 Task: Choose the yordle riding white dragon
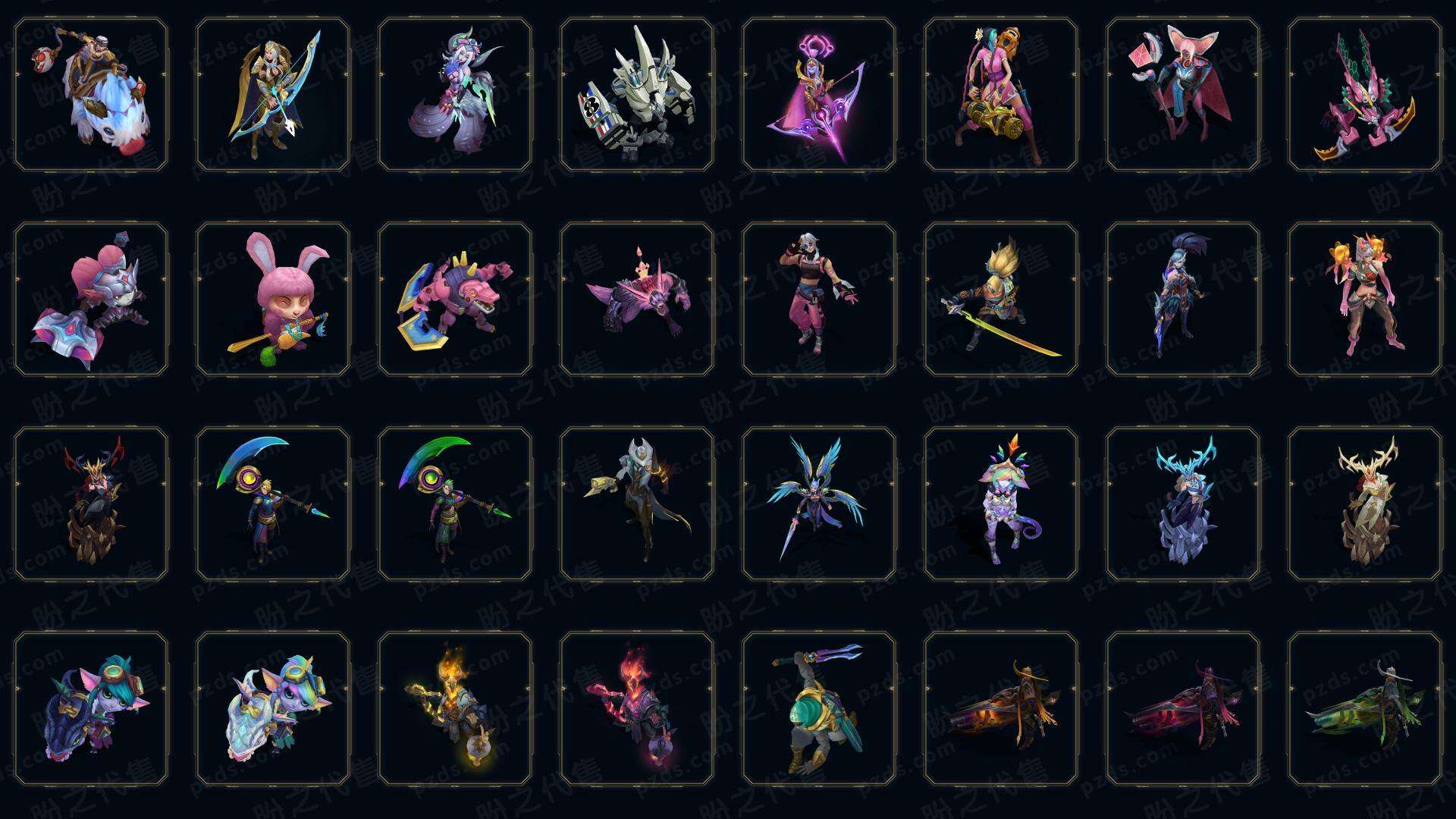pos(273,708)
